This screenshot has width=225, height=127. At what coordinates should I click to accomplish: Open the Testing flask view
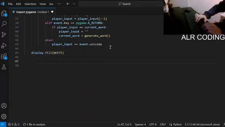click(x=4, y=67)
